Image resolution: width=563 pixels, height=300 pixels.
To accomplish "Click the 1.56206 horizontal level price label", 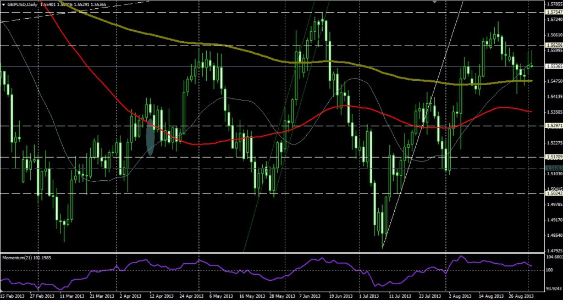I will tap(553, 45).
